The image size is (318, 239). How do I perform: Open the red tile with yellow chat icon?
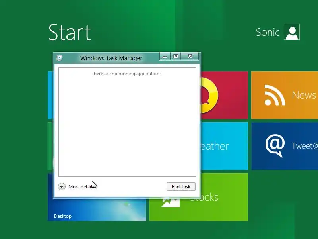(224, 95)
